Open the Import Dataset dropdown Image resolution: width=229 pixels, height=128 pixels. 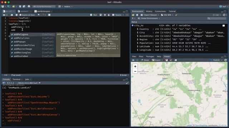click(150, 15)
